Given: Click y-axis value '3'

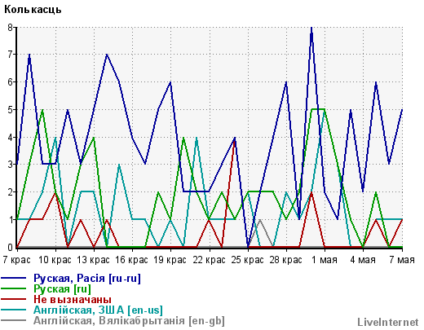Looking at the screenshot, I should 11,165.
